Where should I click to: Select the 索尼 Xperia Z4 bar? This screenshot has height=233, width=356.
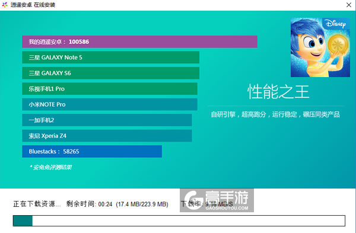pos(107,136)
